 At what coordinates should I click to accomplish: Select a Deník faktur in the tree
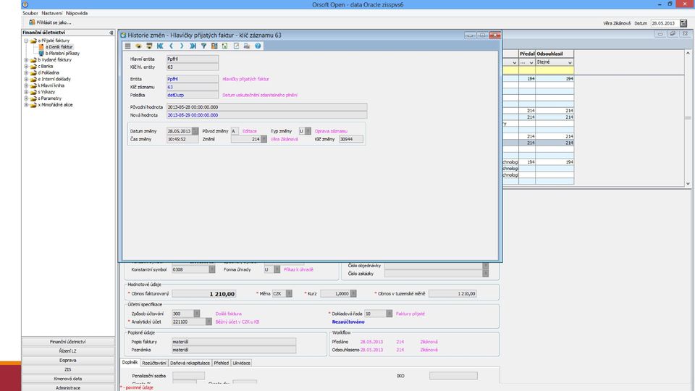[x=59, y=46]
